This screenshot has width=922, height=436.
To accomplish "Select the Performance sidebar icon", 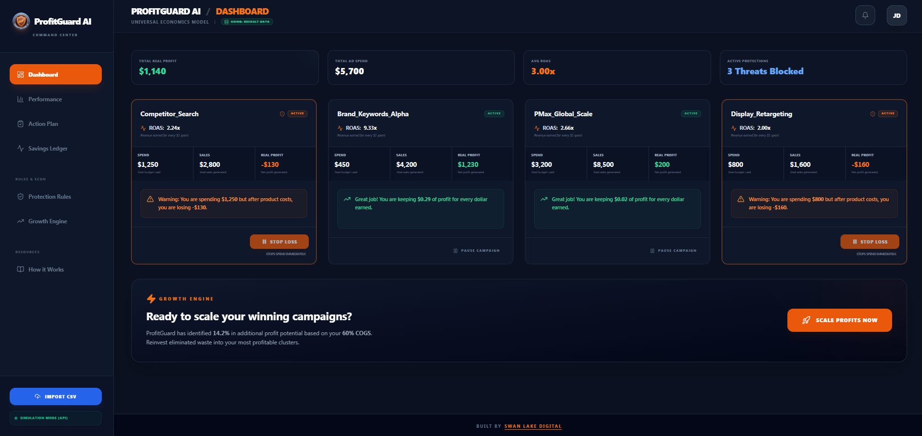I will tap(20, 99).
